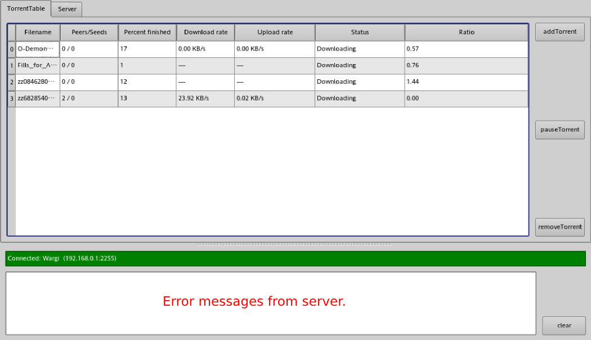Sort by Filename column header
Image resolution: width=591 pixels, height=340 pixels.
[38, 32]
